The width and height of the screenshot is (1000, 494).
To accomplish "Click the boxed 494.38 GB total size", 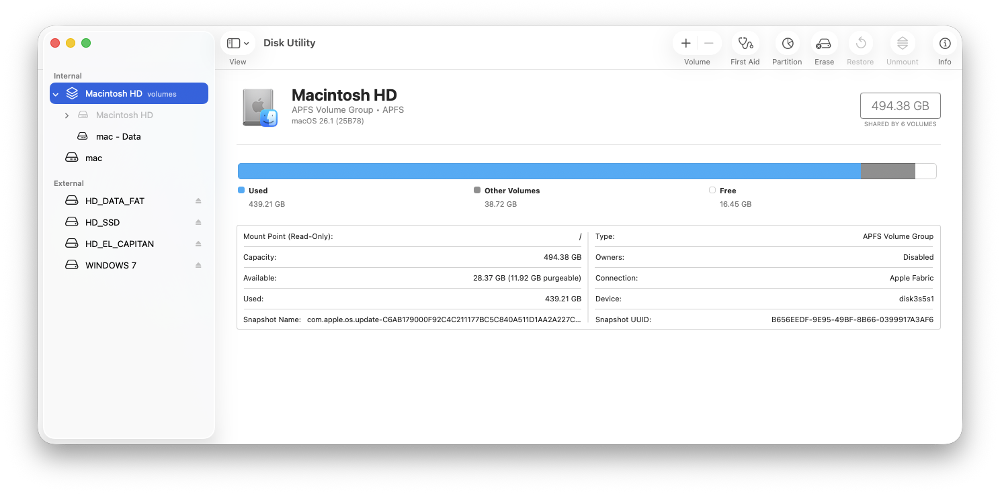I will 901,106.
